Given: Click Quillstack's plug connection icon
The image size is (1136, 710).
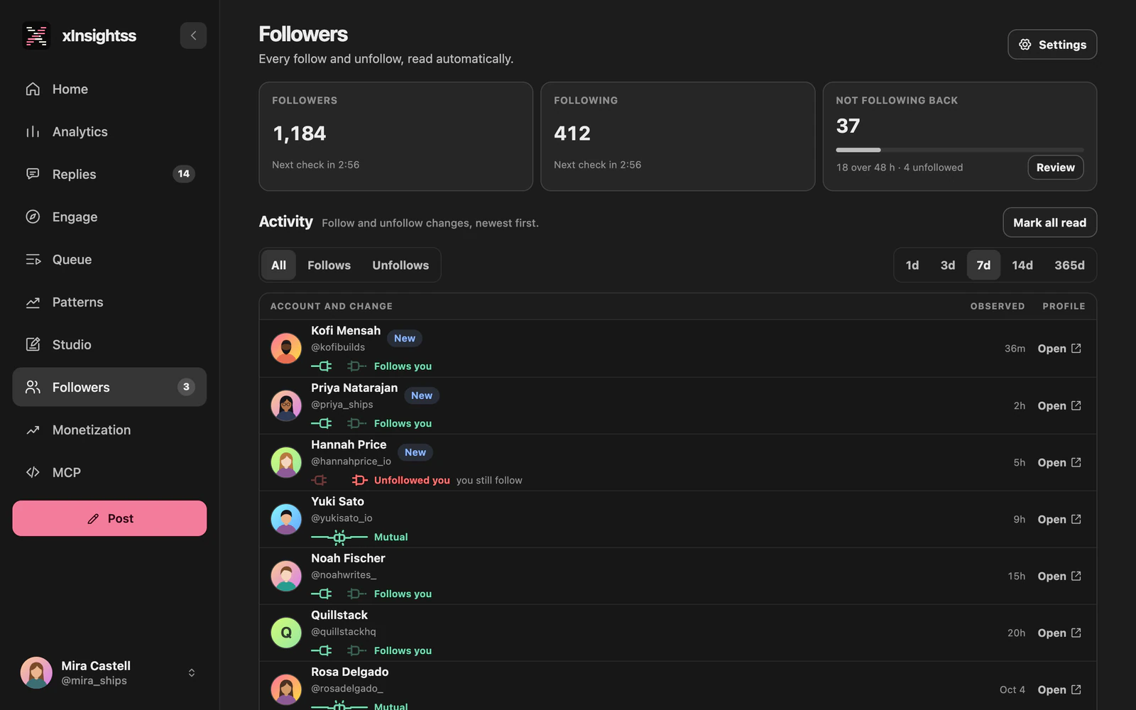Looking at the screenshot, I should pyautogui.click(x=339, y=650).
